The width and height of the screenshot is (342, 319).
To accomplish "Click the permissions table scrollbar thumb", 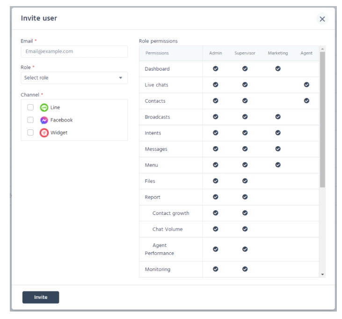I will (322, 119).
